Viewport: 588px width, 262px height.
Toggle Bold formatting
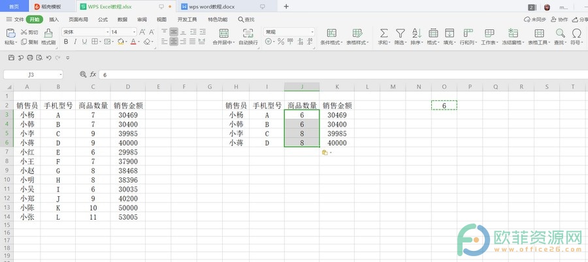[66, 42]
